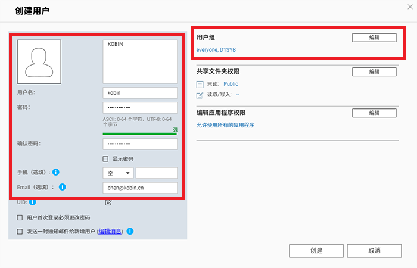The height and width of the screenshot is (268, 417).
Task: Click info icon after 编辑消息 link
Action: pyautogui.click(x=130, y=231)
